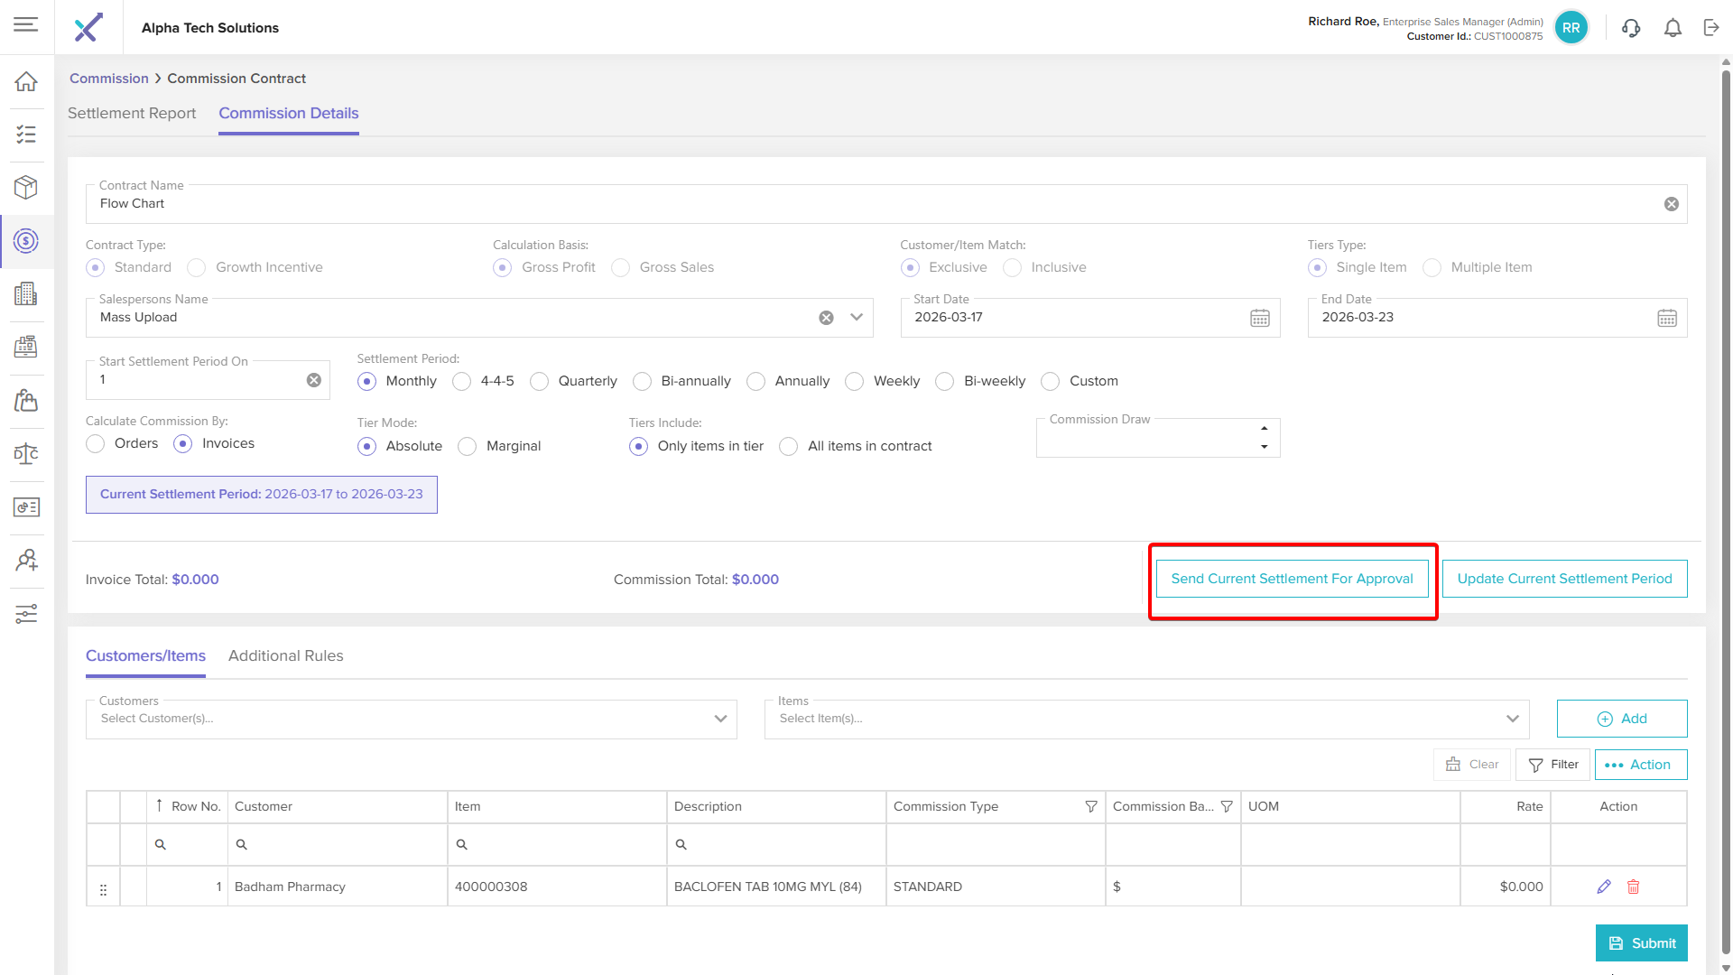Choose the Marginal tier mode
The height and width of the screenshot is (975, 1733).
[468, 447]
